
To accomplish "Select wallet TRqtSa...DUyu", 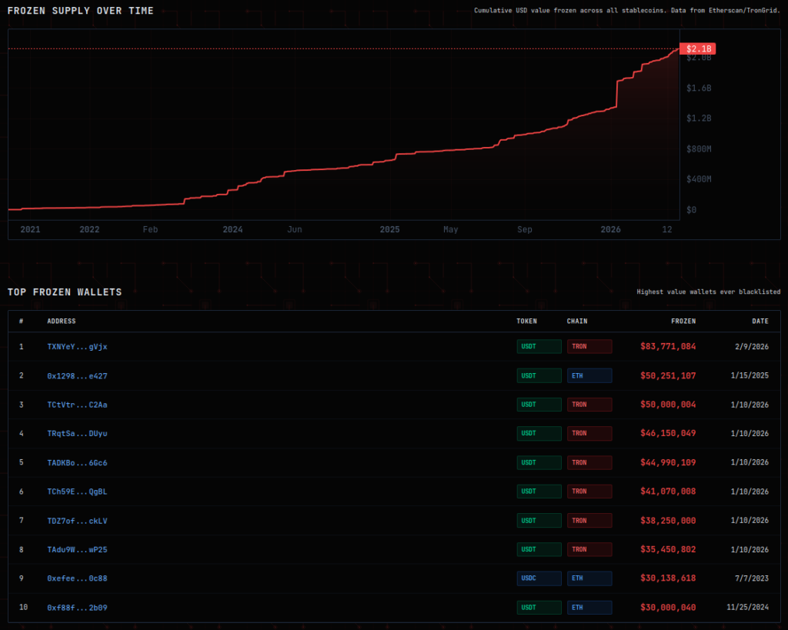I will tap(77, 433).
